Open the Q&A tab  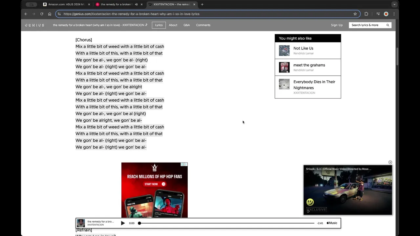187,25
